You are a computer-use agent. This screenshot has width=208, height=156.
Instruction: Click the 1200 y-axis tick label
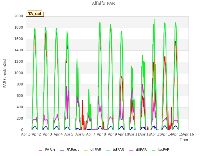pyautogui.click(x=19, y=61)
